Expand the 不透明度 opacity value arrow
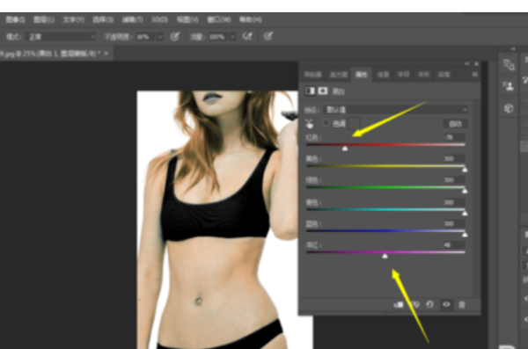This screenshot has width=528, height=349. pyautogui.click(x=160, y=37)
